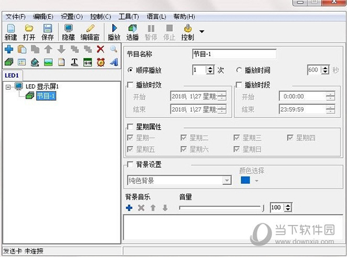Click the 保存 (Save) disk icon
This screenshot has width=347, height=257.
[48, 28]
